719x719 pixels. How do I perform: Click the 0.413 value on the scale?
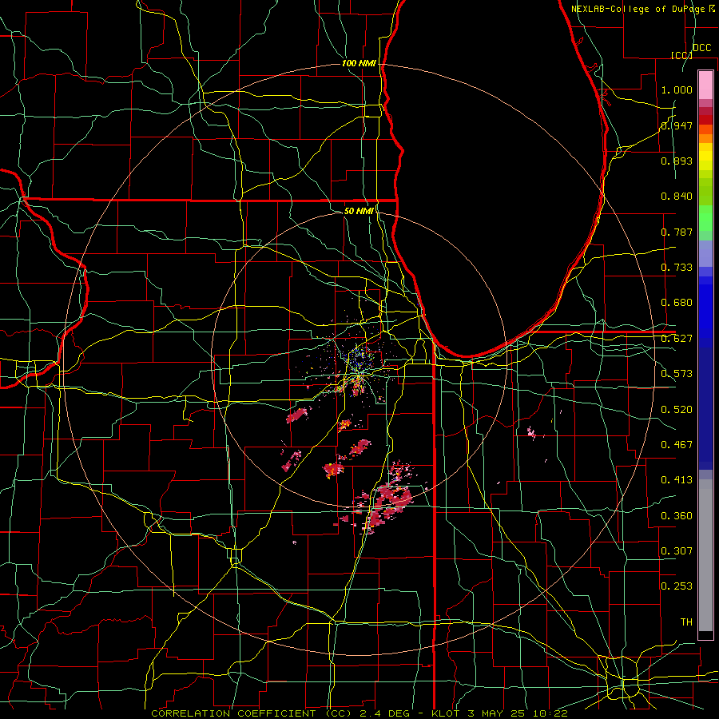pos(677,480)
